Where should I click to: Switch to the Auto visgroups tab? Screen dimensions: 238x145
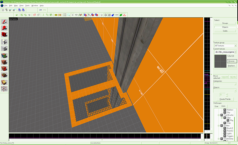click(223, 106)
